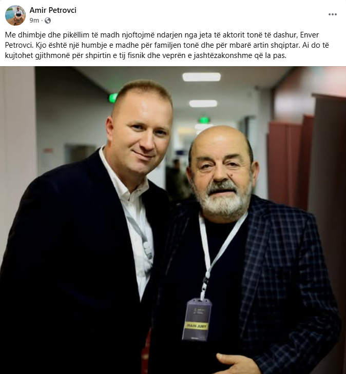This screenshot has width=346, height=374.
Task: Click the plaid checkered jacket sleeve
Action: [310, 298]
